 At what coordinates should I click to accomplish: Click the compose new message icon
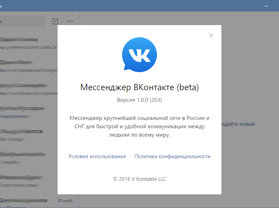55,21
